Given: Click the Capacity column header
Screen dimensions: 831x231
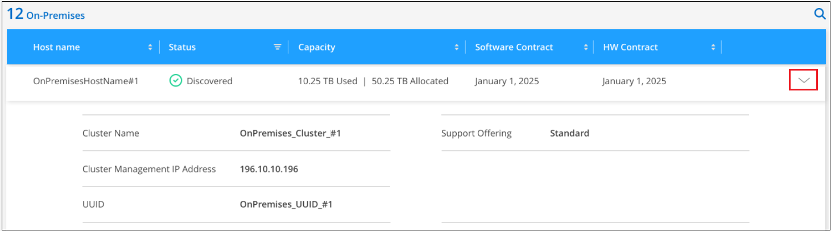Looking at the screenshot, I should tap(316, 47).
